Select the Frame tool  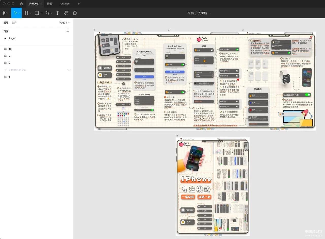click(x=26, y=13)
